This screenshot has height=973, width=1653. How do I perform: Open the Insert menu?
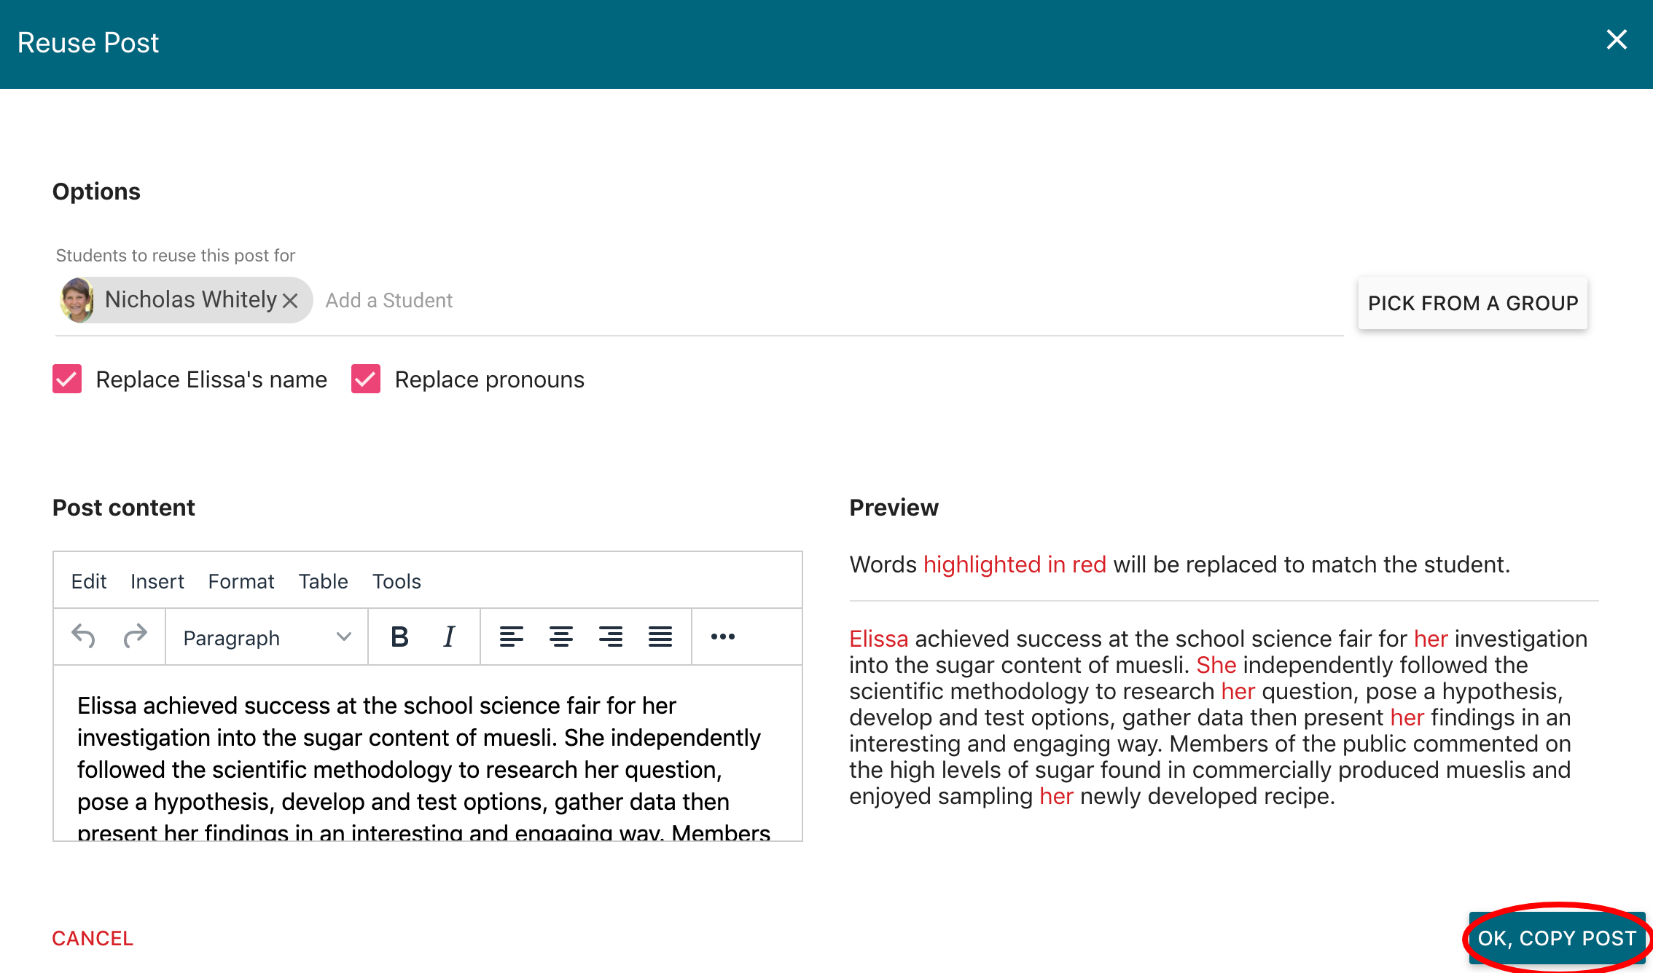pyautogui.click(x=157, y=581)
